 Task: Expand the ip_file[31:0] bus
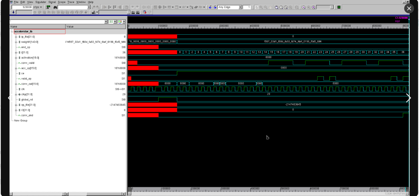pos(16,37)
